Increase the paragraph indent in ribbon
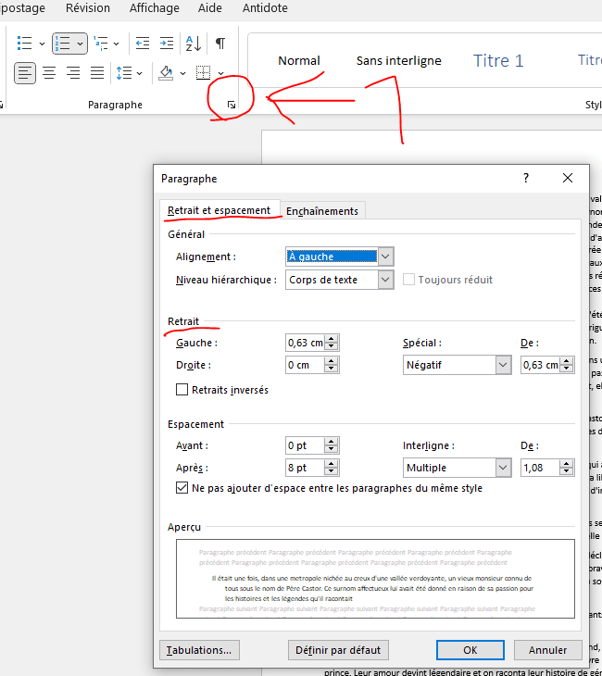 (x=167, y=44)
